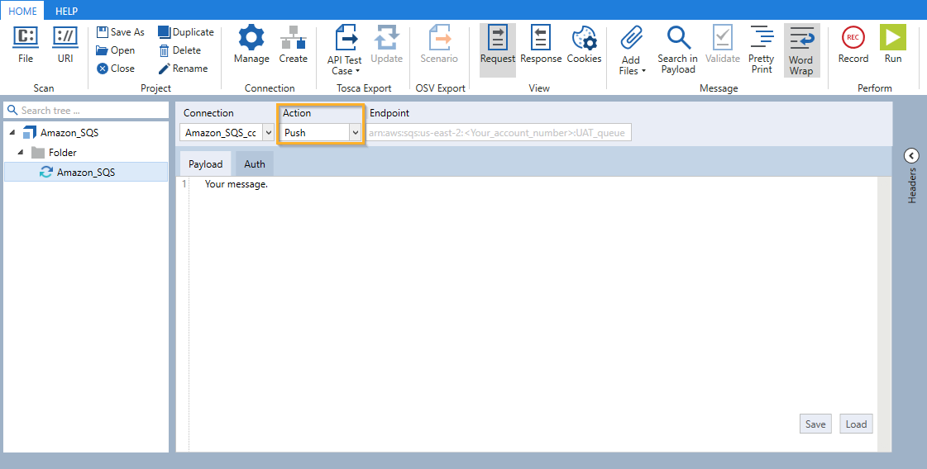Click the Save button below payload
Screen dimensions: 927x469
point(815,424)
